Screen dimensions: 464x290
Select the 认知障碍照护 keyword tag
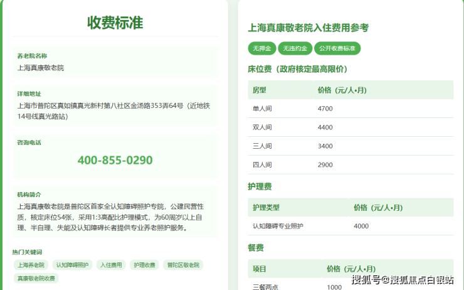(x=73, y=265)
